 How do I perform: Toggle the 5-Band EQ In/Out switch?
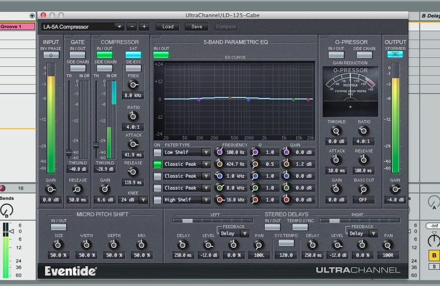pyautogui.click(x=161, y=55)
